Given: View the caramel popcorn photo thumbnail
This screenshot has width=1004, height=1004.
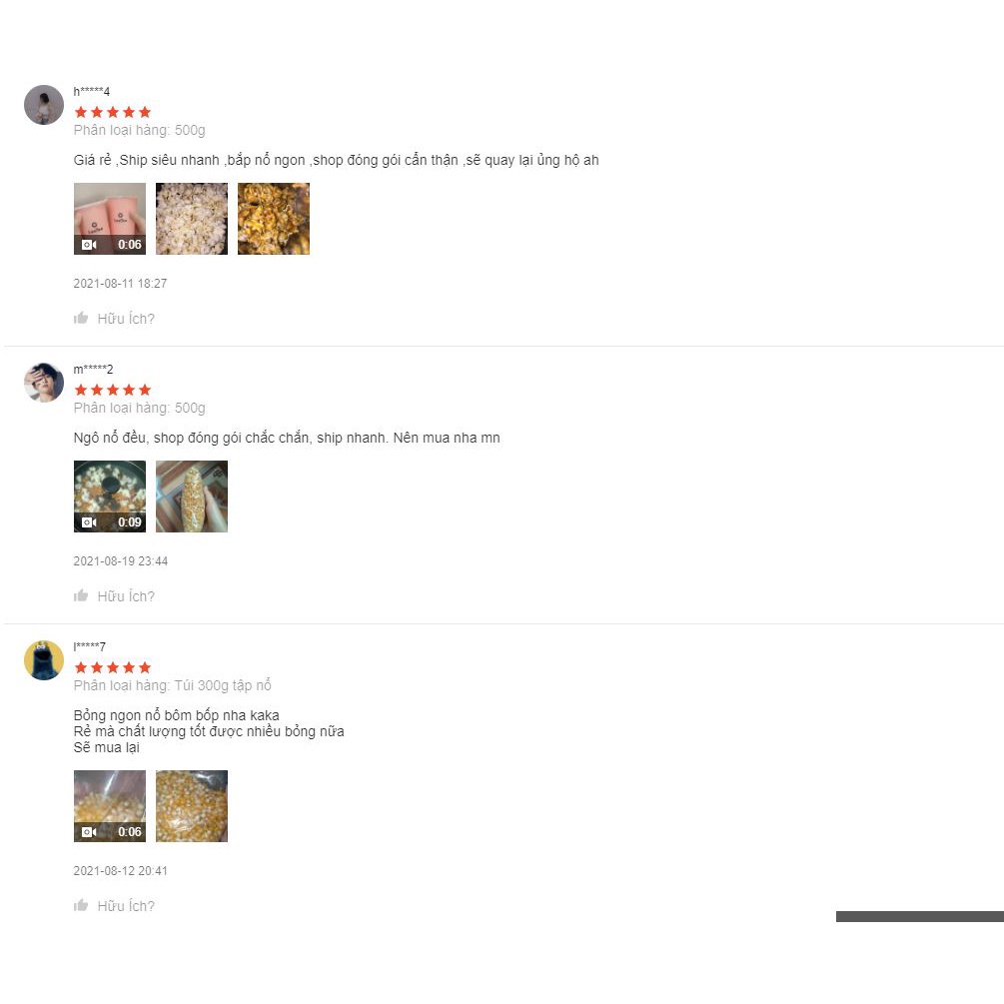Looking at the screenshot, I should point(274,219).
